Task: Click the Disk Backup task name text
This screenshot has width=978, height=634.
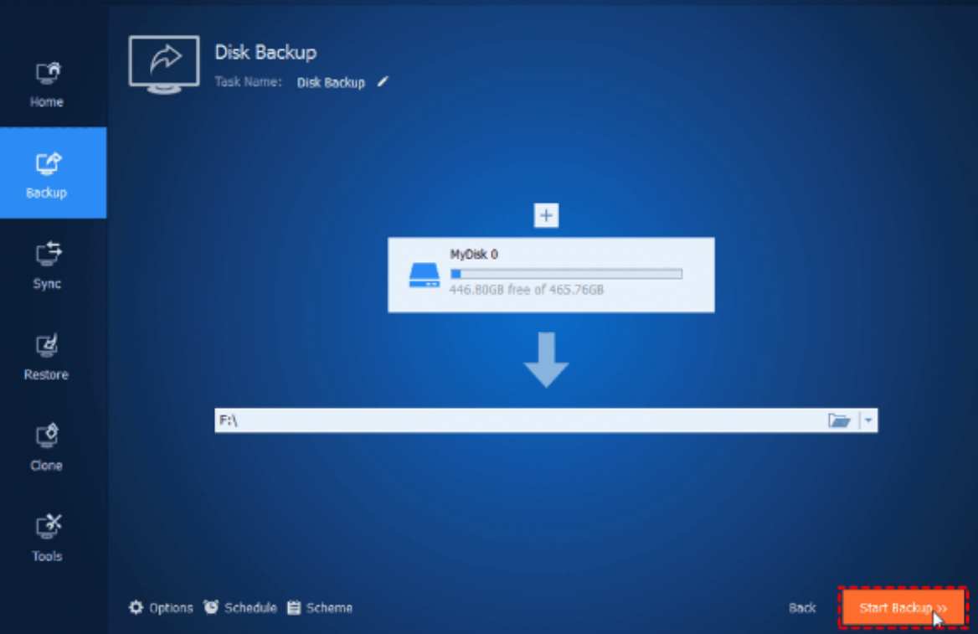Action: 331,83
